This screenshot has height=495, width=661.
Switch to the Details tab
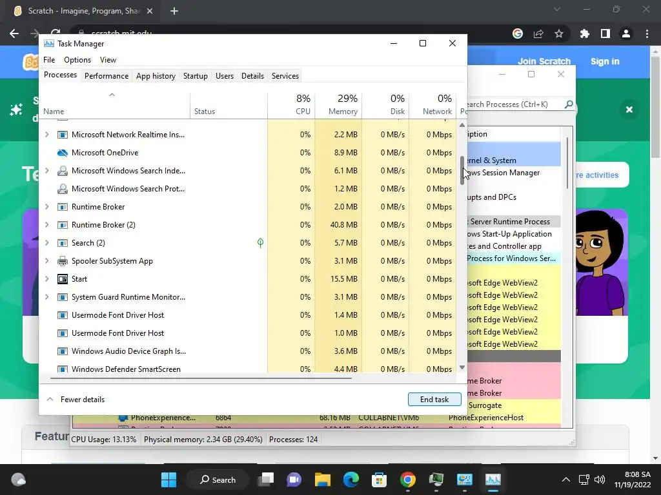point(252,76)
